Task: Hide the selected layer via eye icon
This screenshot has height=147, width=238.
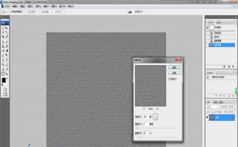Action: 207,117
